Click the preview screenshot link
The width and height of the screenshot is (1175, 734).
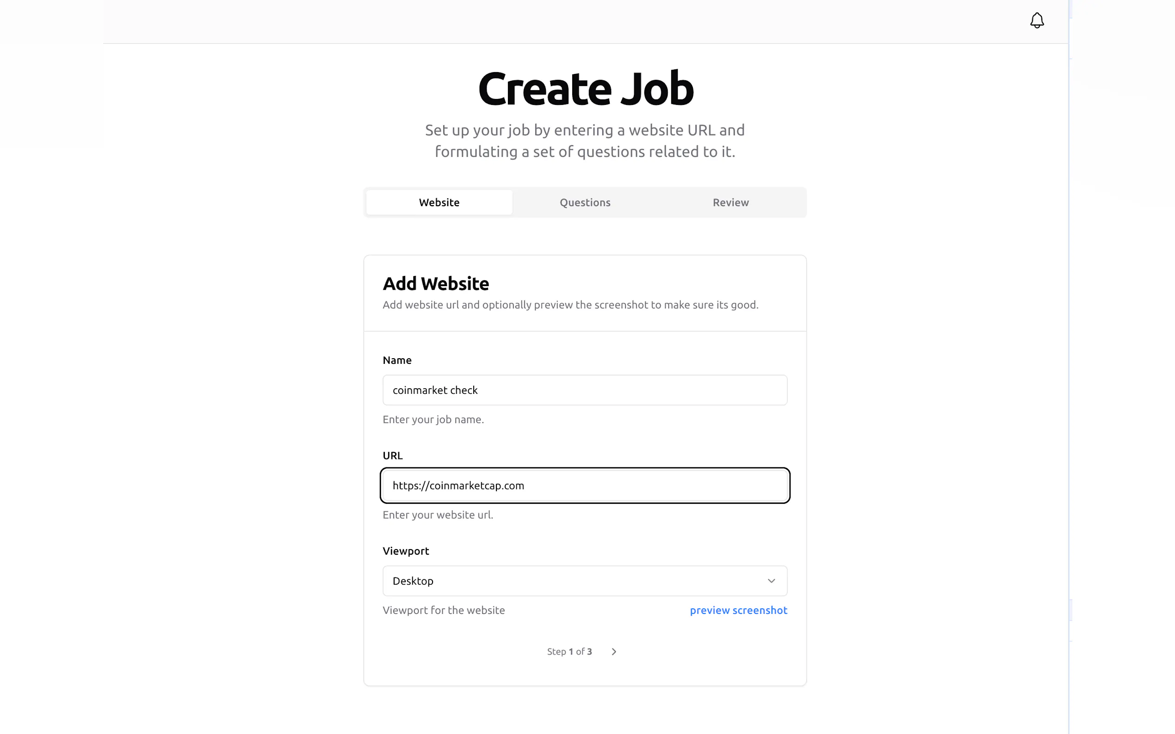(x=738, y=610)
